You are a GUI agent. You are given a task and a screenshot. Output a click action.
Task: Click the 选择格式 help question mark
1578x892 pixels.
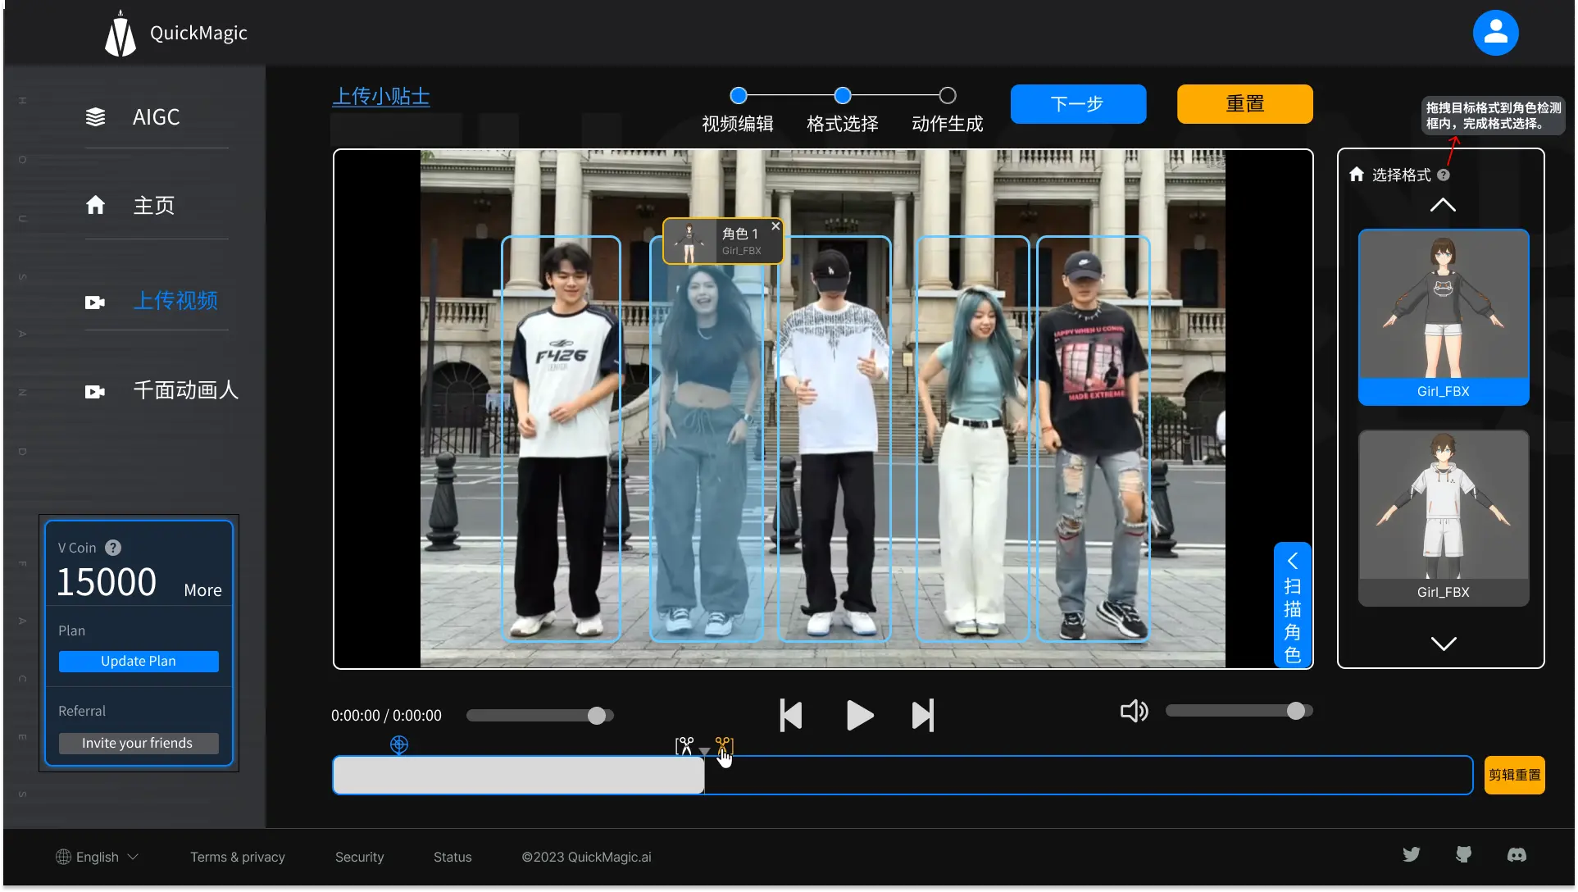coord(1444,175)
